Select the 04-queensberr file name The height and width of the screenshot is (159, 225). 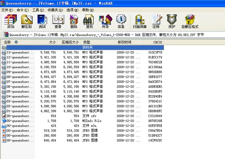(20, 97)
